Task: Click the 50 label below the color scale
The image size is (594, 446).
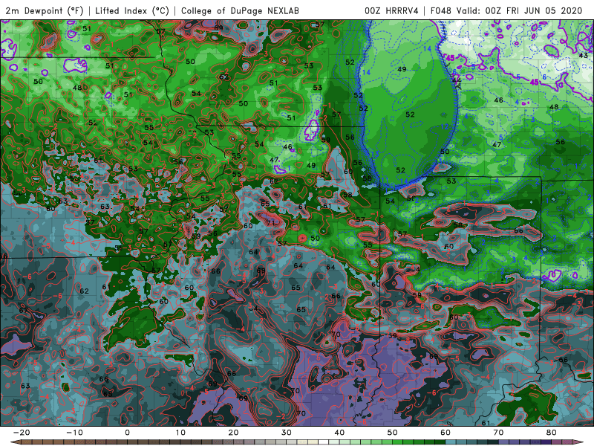Action: [393, 433]
